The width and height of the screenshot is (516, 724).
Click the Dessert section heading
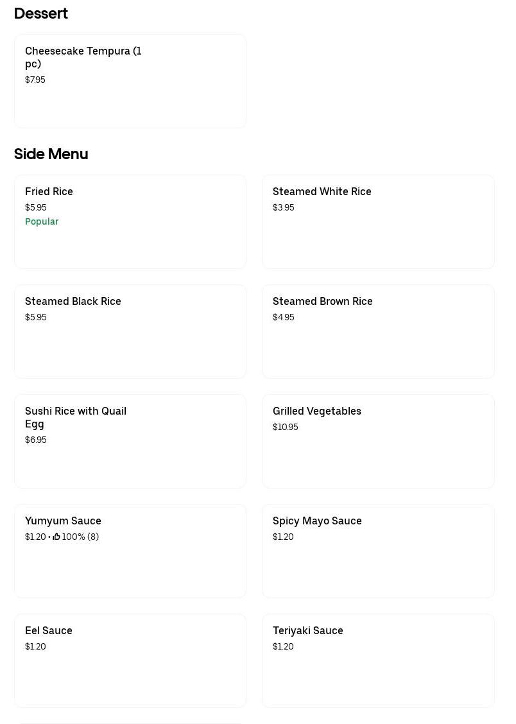41,13
